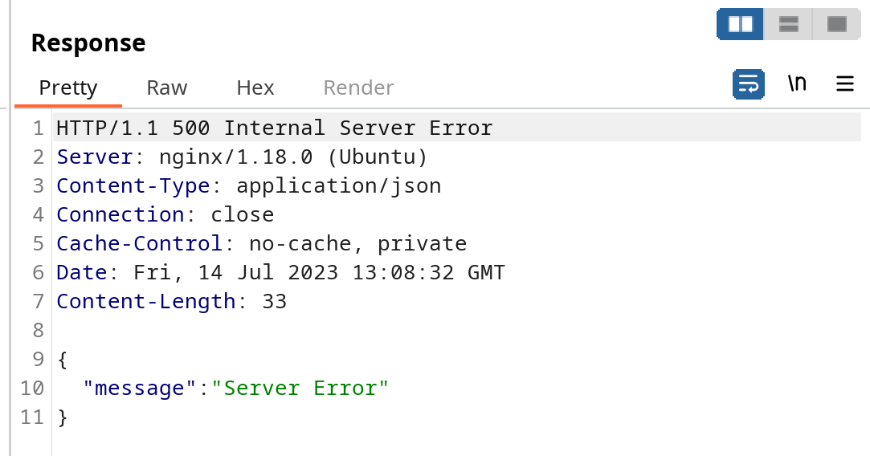Open the Hex tab
Screen dimensions: 870x456
click(x=255, y=88)
